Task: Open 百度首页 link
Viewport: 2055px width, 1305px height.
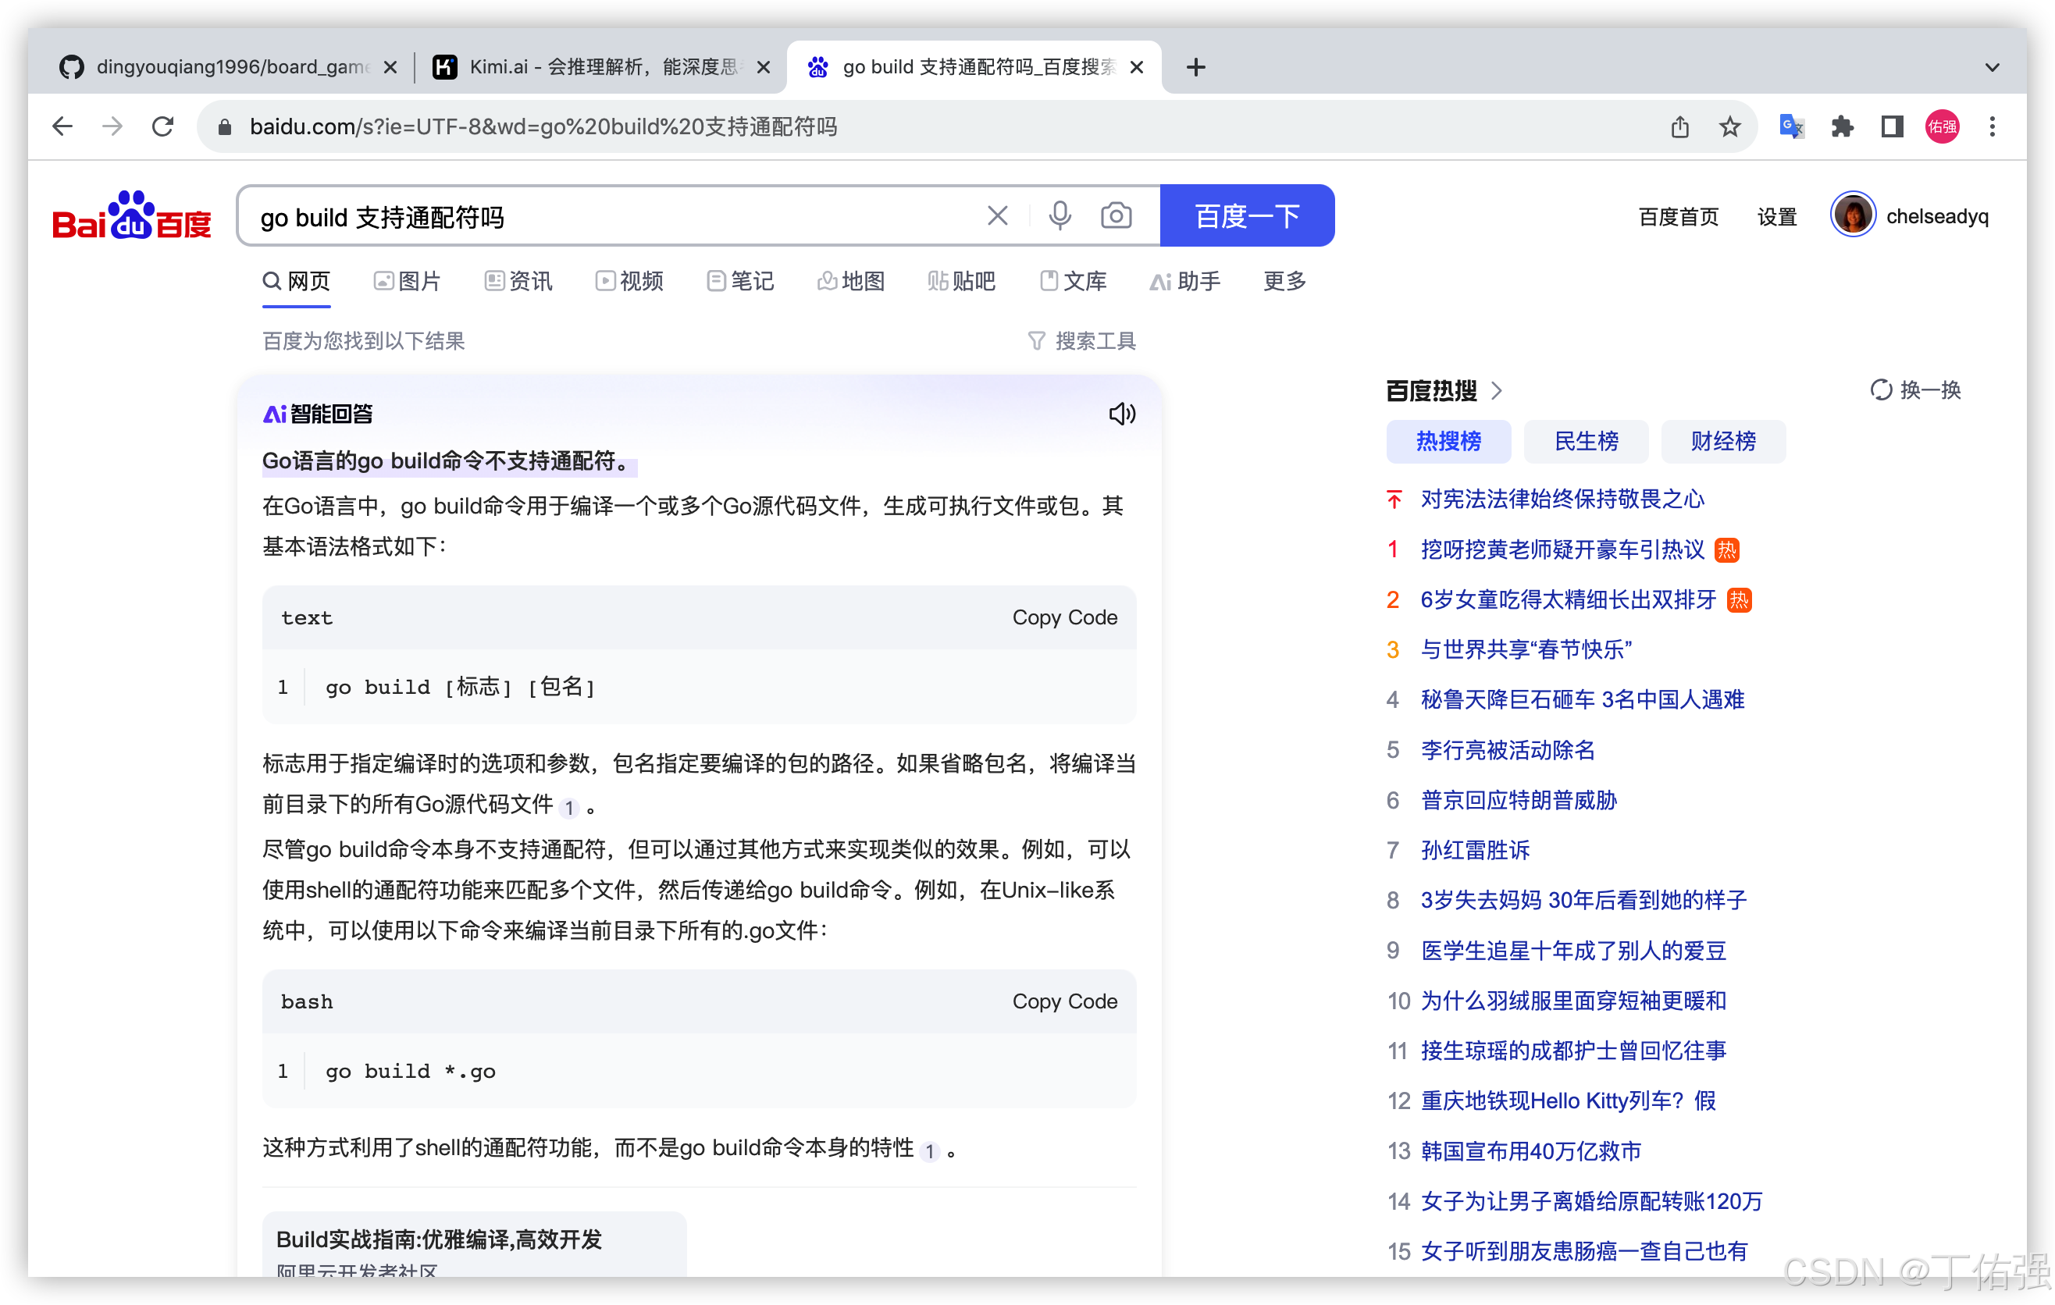Action: [x=1678, y=217]
